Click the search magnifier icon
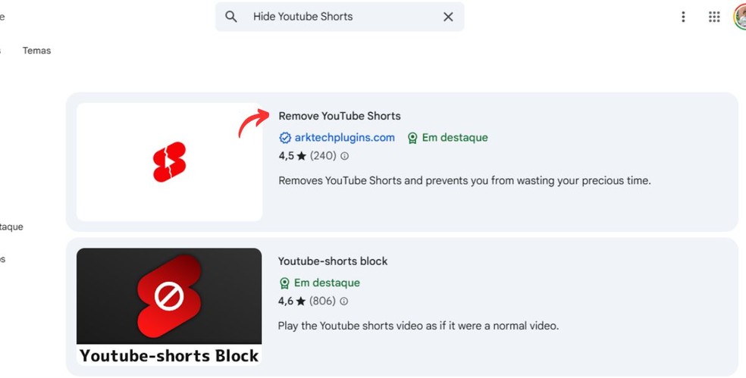746x378 pixels. [x=231, y=17]
